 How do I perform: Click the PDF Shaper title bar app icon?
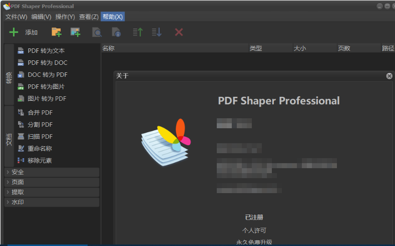[7, 6]
